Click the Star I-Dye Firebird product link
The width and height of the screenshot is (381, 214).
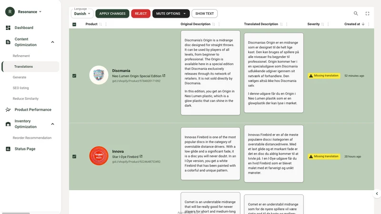pyautogui.click(x=125, y=157)
